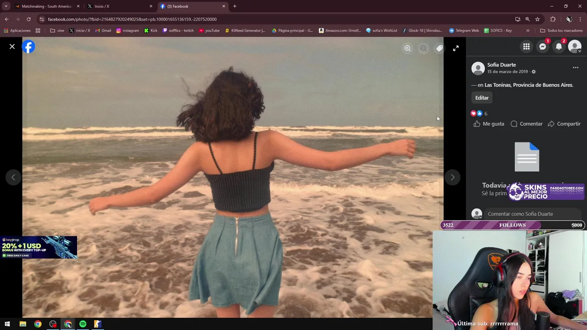Open Sofia Duarte's post avatar
587x330 pixels.
478,68
